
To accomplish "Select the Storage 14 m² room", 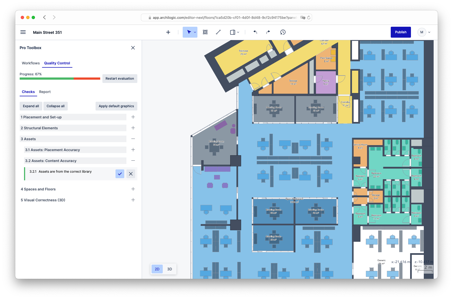I will (293, 82).
